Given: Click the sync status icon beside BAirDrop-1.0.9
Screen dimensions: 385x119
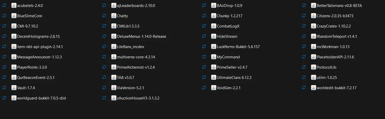Looking at the screenshot, I should click(204, 5).
